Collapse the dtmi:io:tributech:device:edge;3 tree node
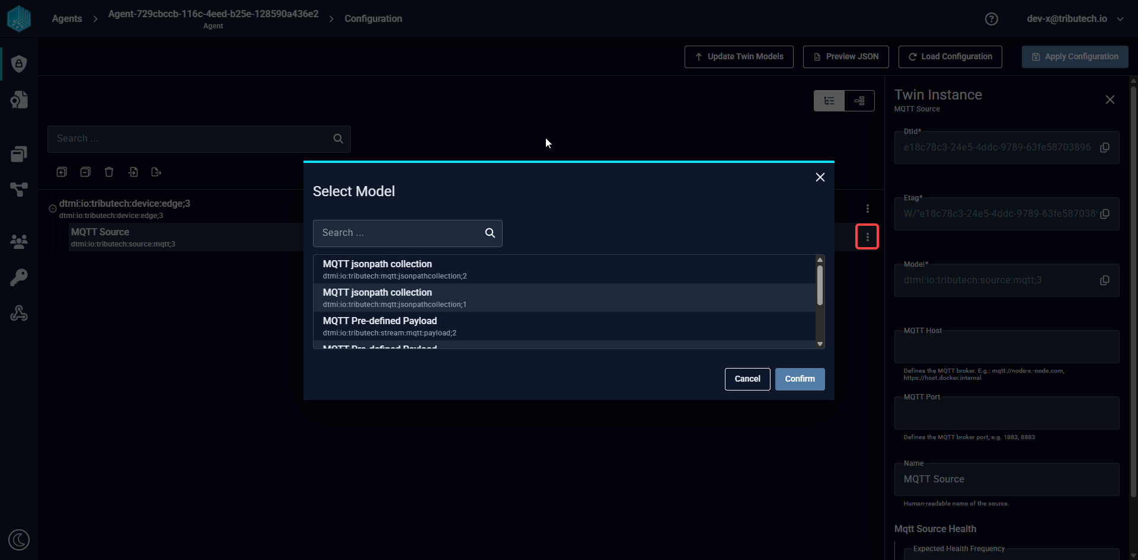 point(53,209)
